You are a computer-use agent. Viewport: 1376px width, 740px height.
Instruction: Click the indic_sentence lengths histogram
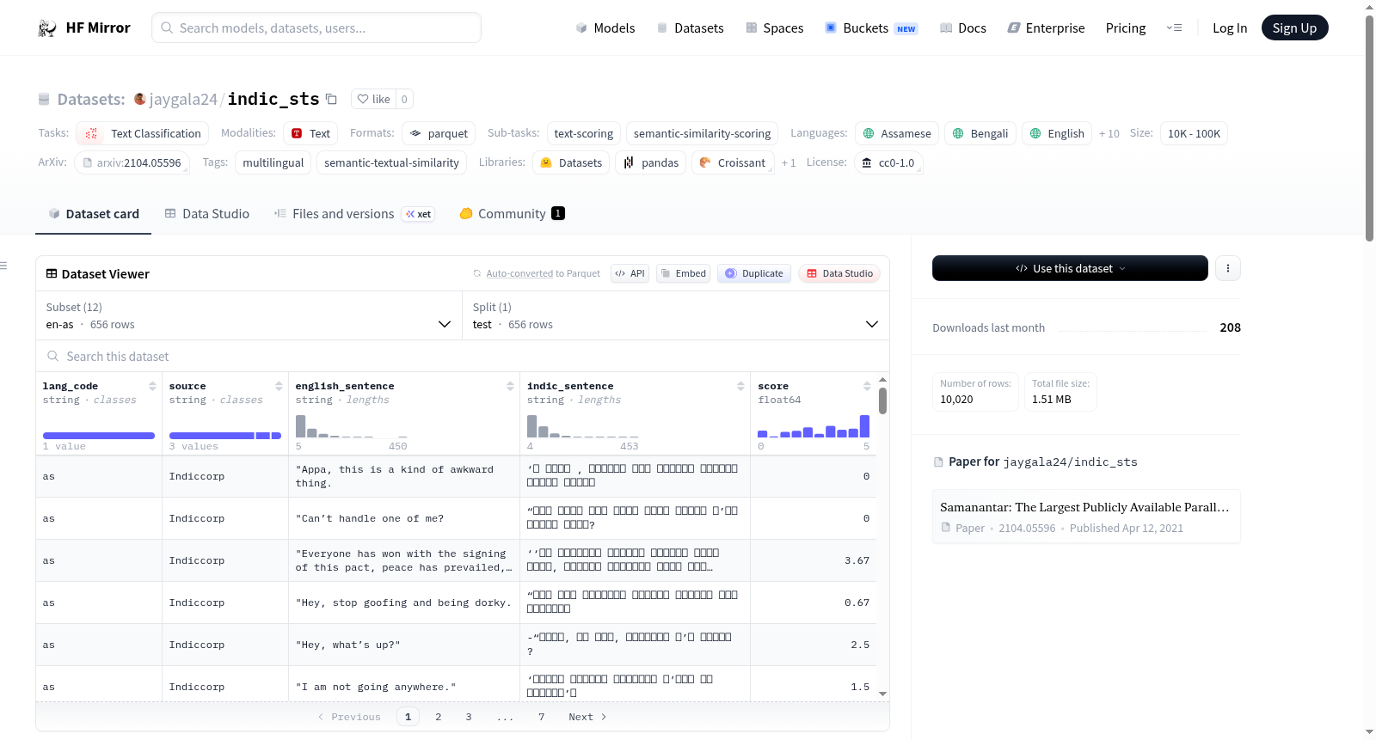[x=582, y=426]
